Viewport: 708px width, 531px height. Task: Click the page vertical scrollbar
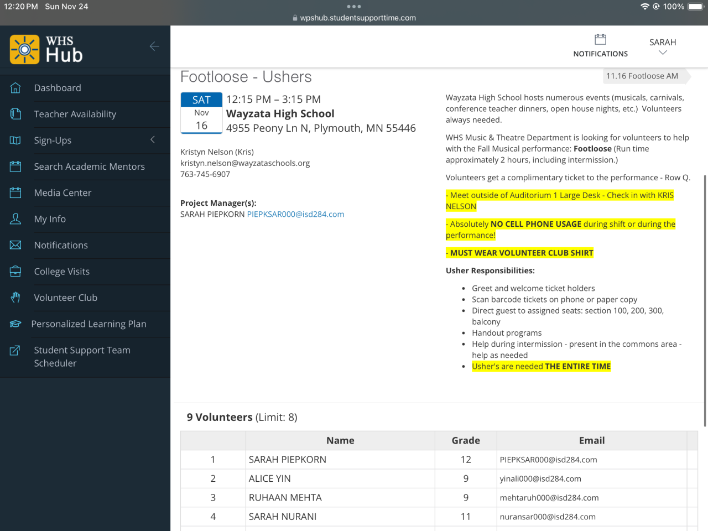pos(705,301)
